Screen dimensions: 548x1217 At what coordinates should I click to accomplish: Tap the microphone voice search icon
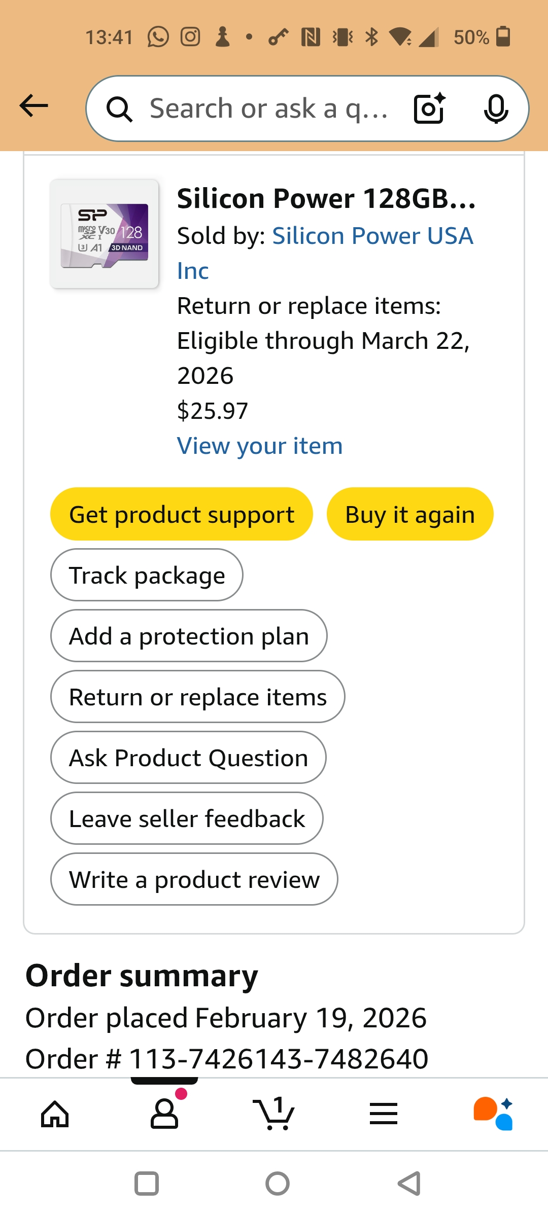pos(495,109)
